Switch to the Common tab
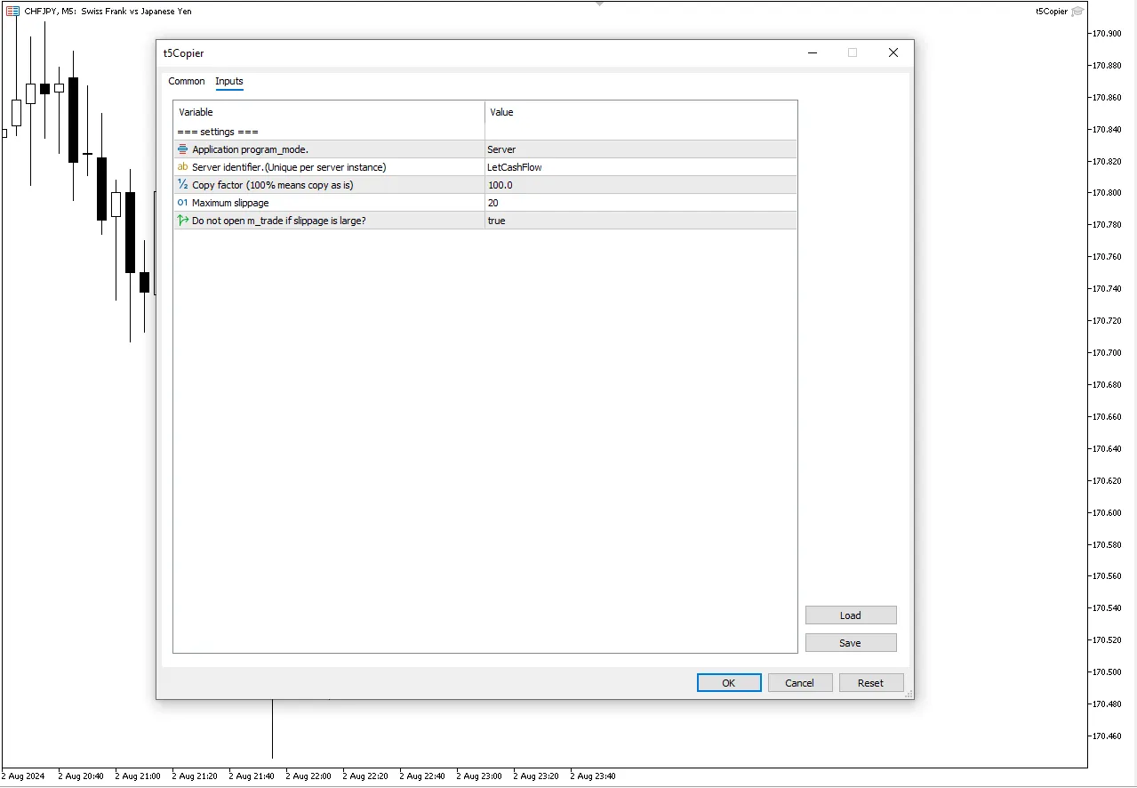 [x=187, y=81]
